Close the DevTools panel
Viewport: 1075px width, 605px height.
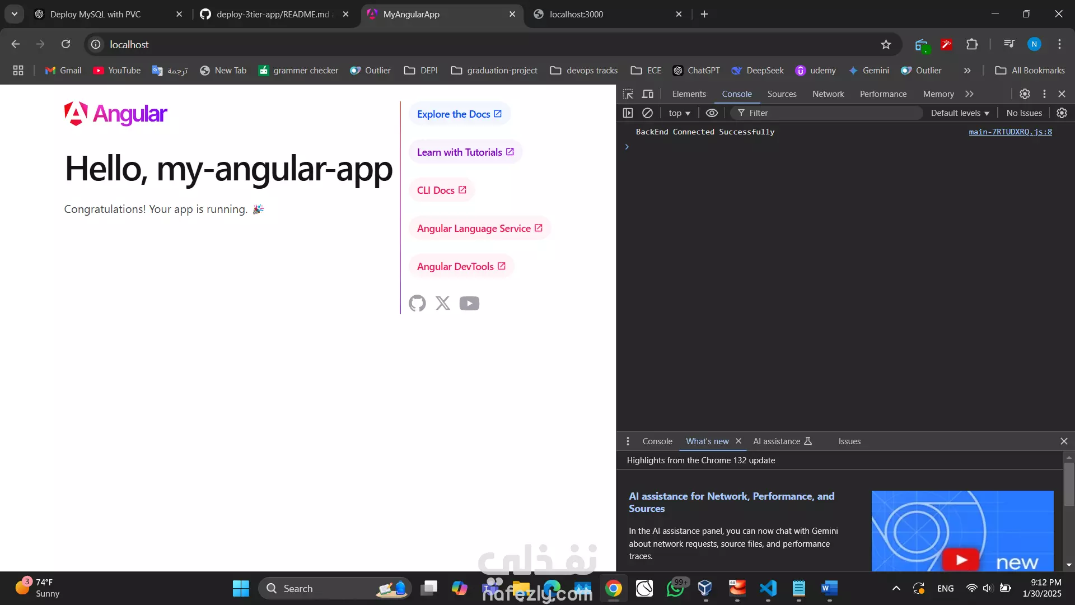(1062, 94)
